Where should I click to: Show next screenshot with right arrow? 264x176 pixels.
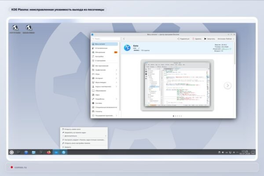click(227, 85)
